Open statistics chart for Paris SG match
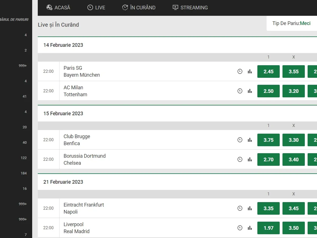317x238 pixels. [250, 71]
